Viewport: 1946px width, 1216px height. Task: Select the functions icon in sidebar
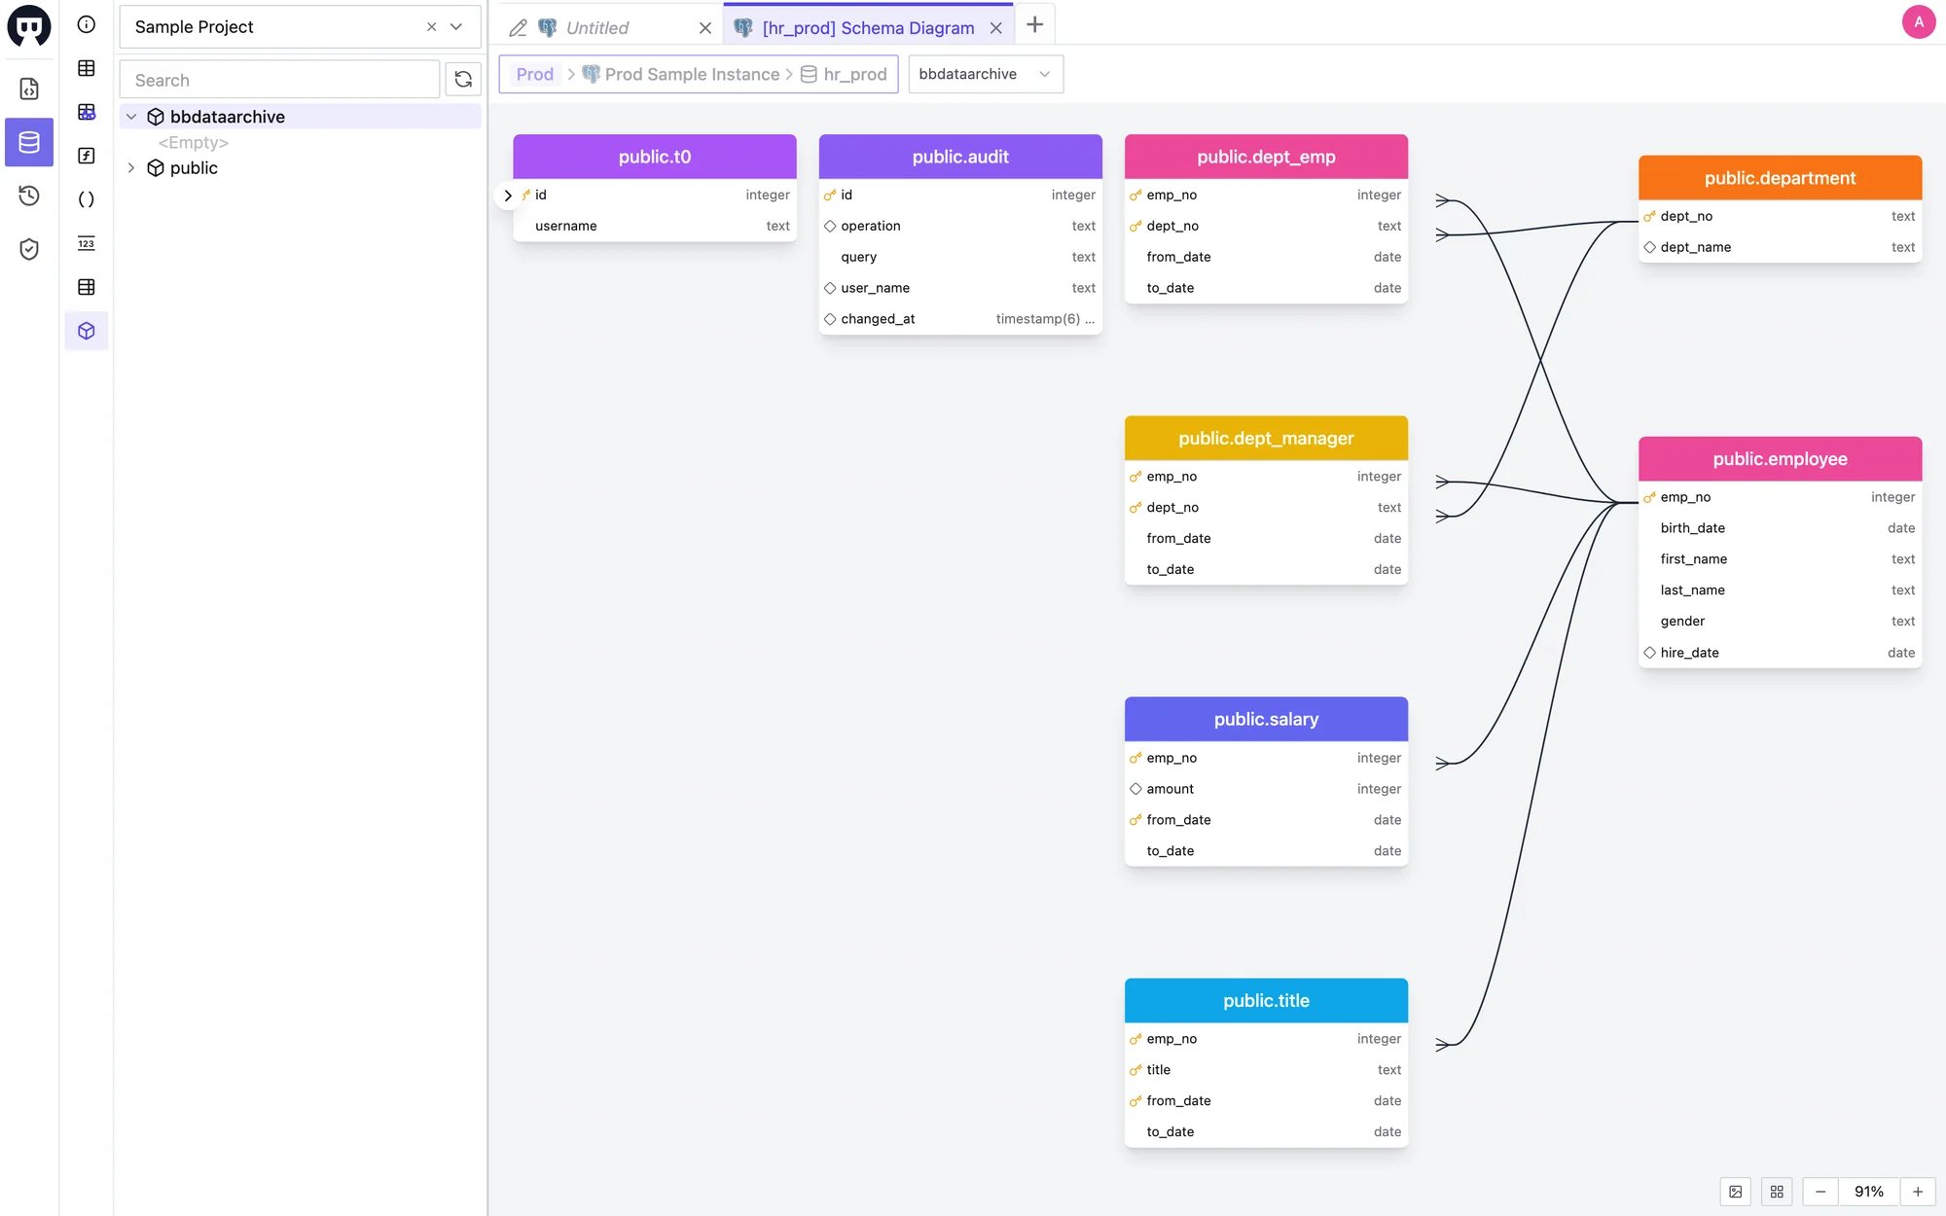tap(87, 156)
